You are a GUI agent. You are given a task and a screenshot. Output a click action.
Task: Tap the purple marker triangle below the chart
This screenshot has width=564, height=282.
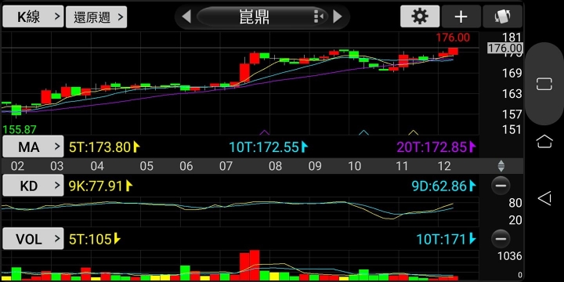click(x=265, y=132)
